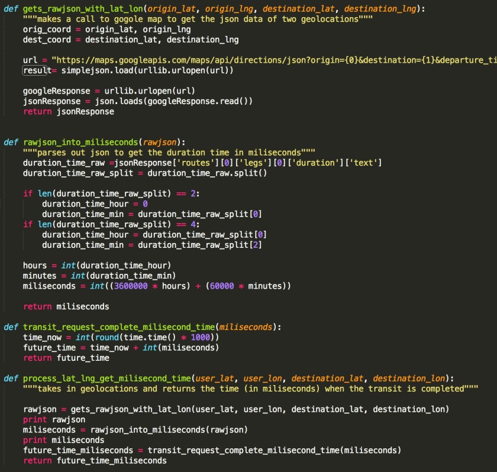The width and height of the screenshot is (497, 472).
Task: Place cursor in the result variable
Action: [33, 70]
